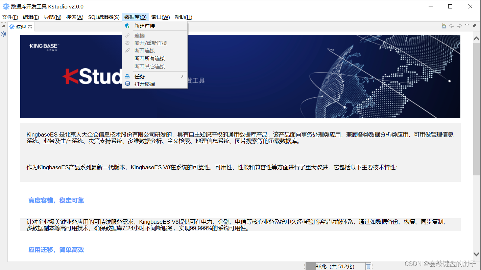Open the 任务 menu item
This screenshot has width=481, height=270.
point(155,77)
